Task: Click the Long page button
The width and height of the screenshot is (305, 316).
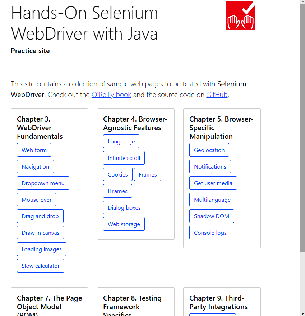Action: click(x=121, y=142)
